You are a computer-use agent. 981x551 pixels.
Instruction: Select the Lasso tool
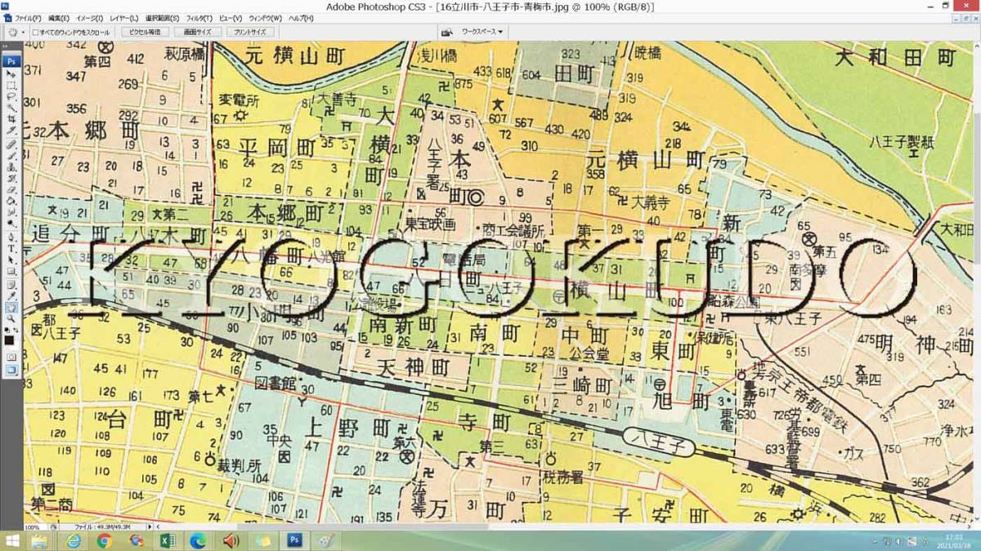(x=11, y=96)
